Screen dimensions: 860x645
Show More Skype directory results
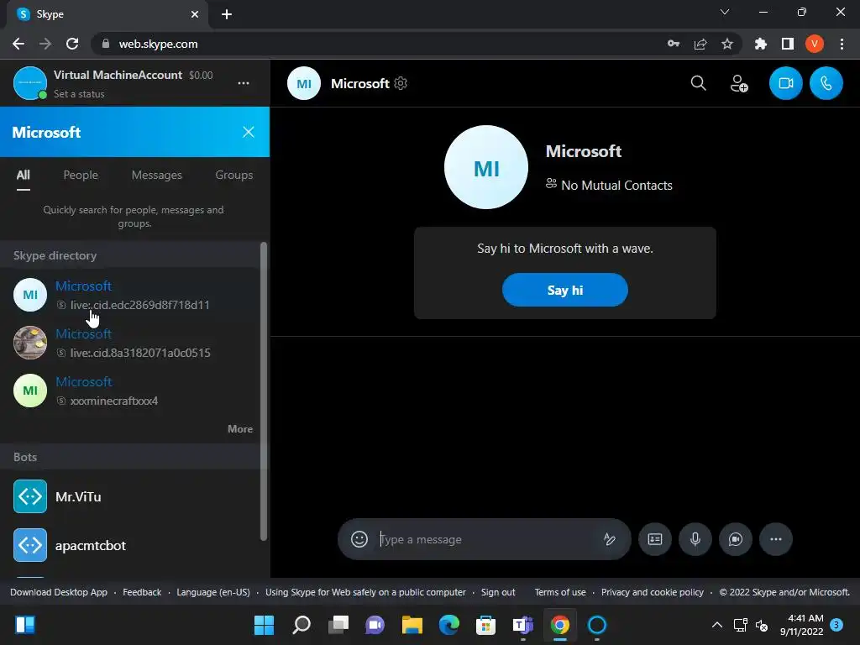tap(240, 429)
